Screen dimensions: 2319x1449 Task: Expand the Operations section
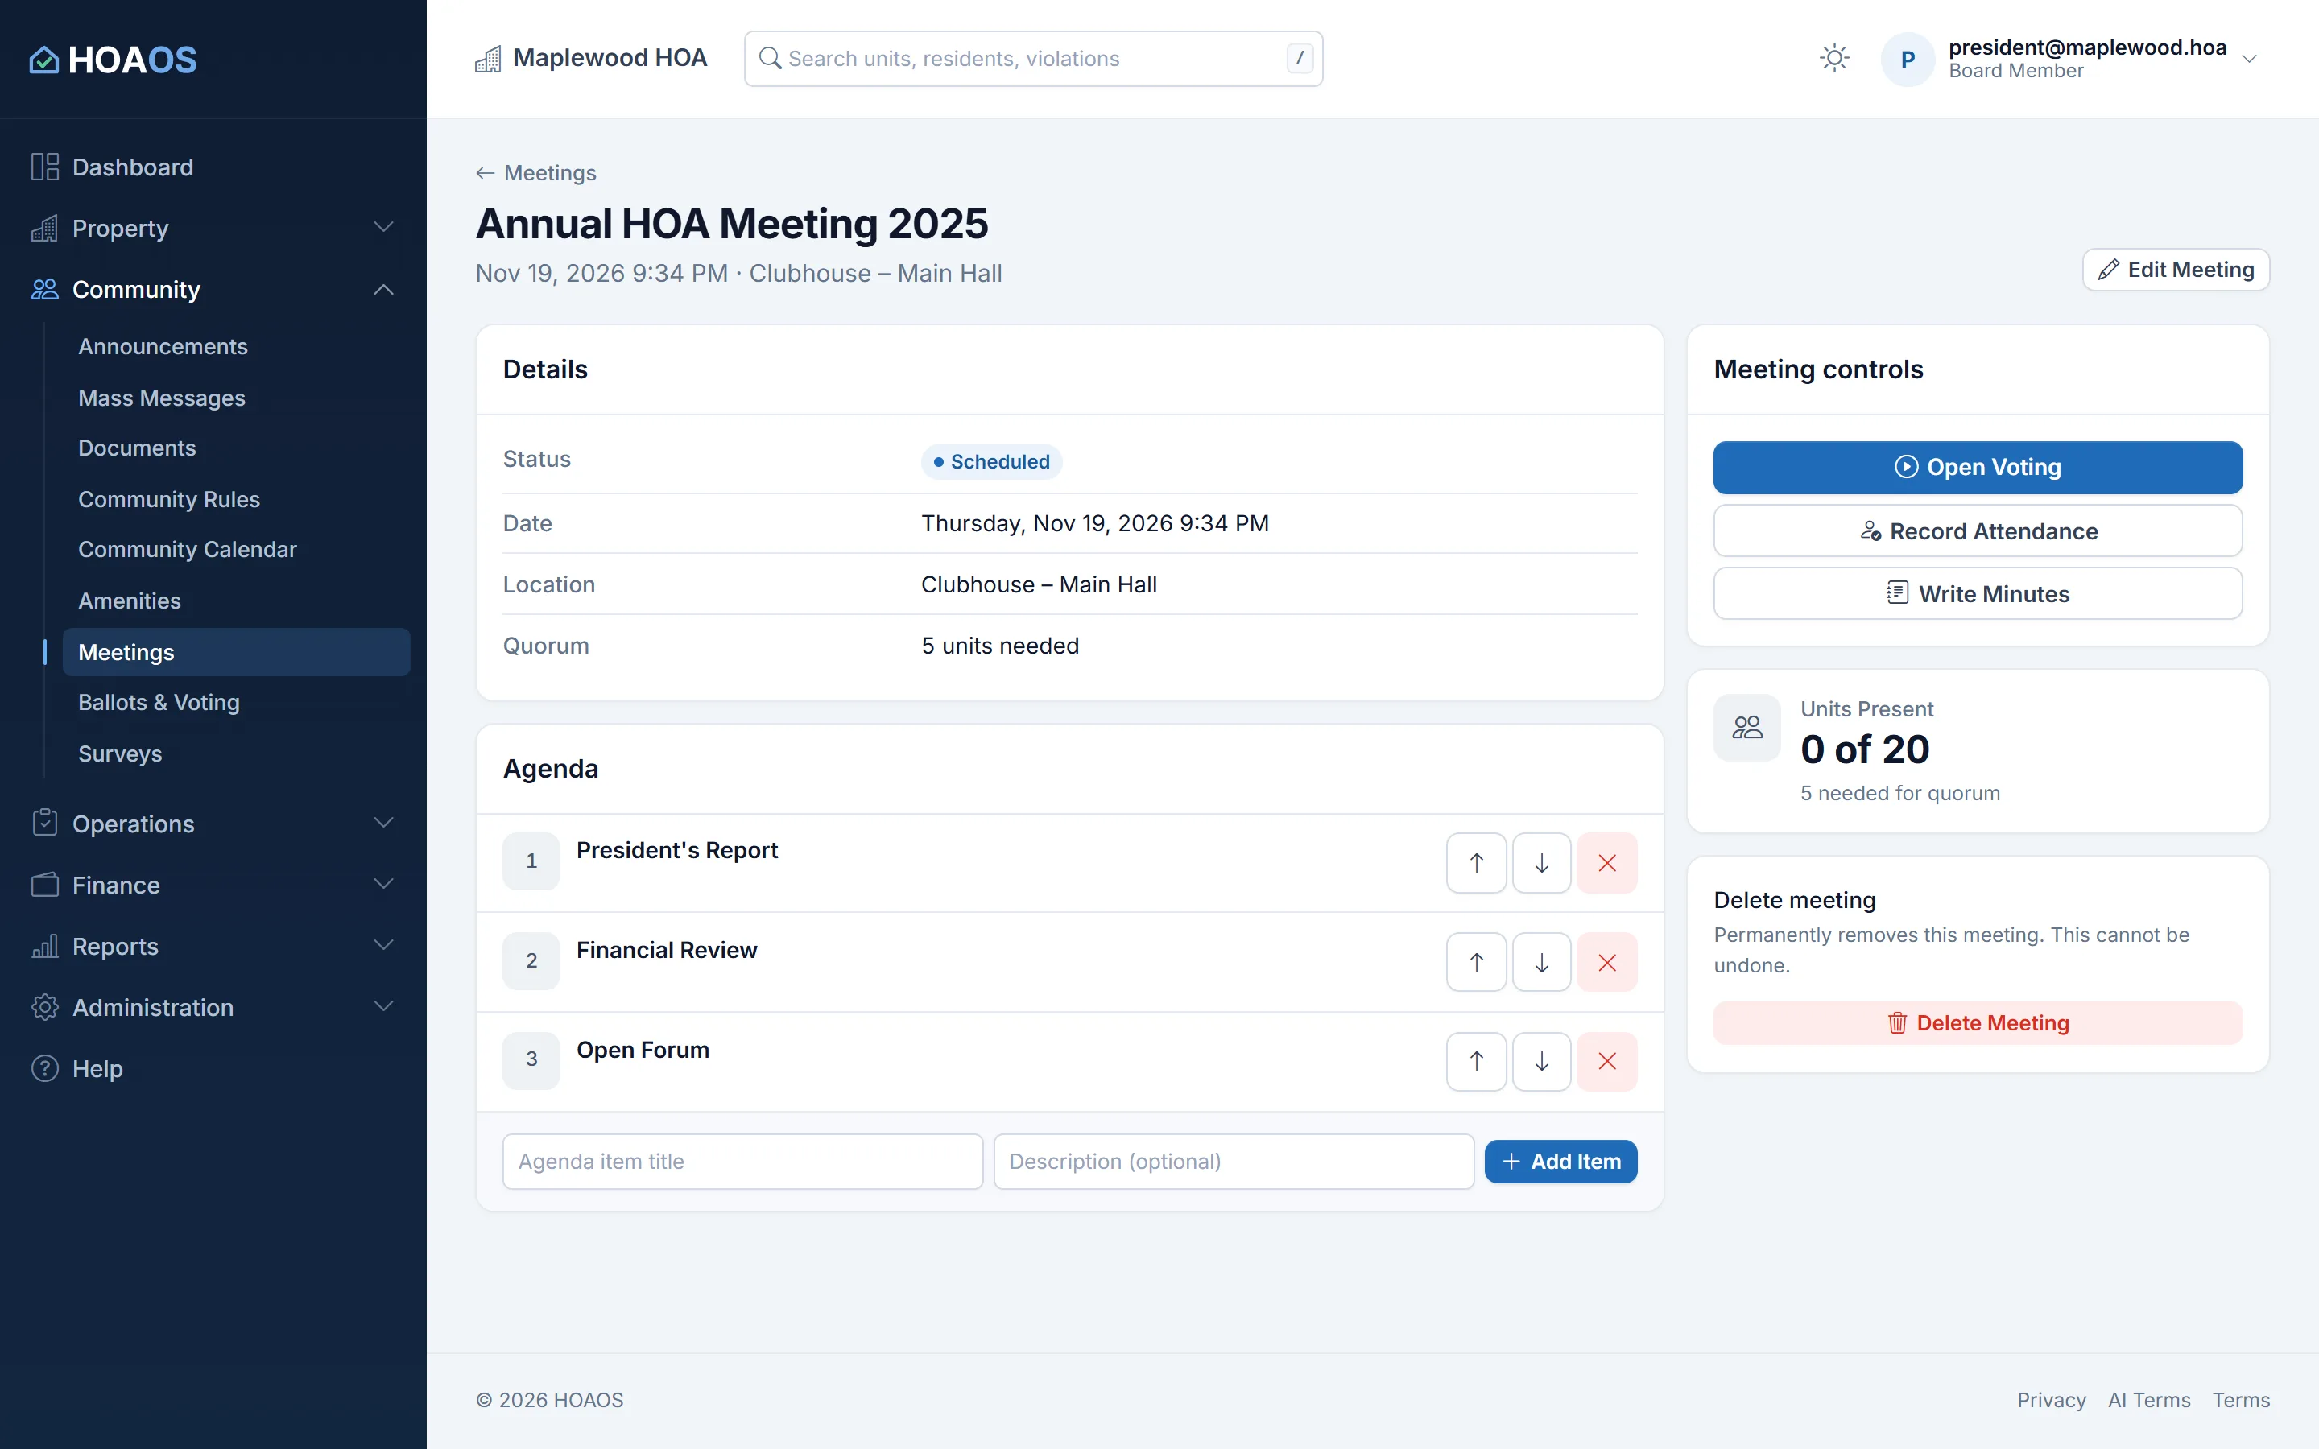coord(213,824)
